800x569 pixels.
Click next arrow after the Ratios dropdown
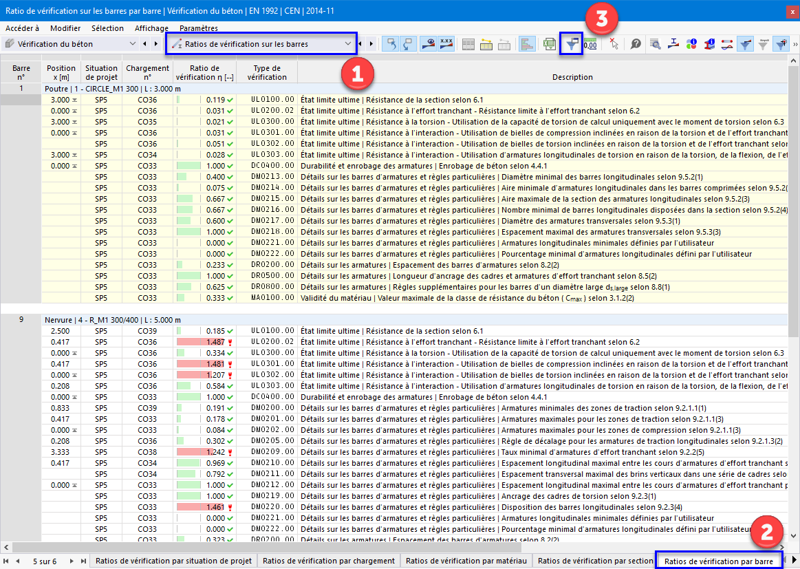click(x=371, y=44)
